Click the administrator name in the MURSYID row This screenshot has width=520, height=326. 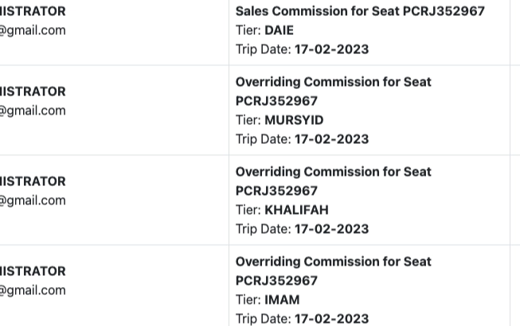(x=33, y=91)
